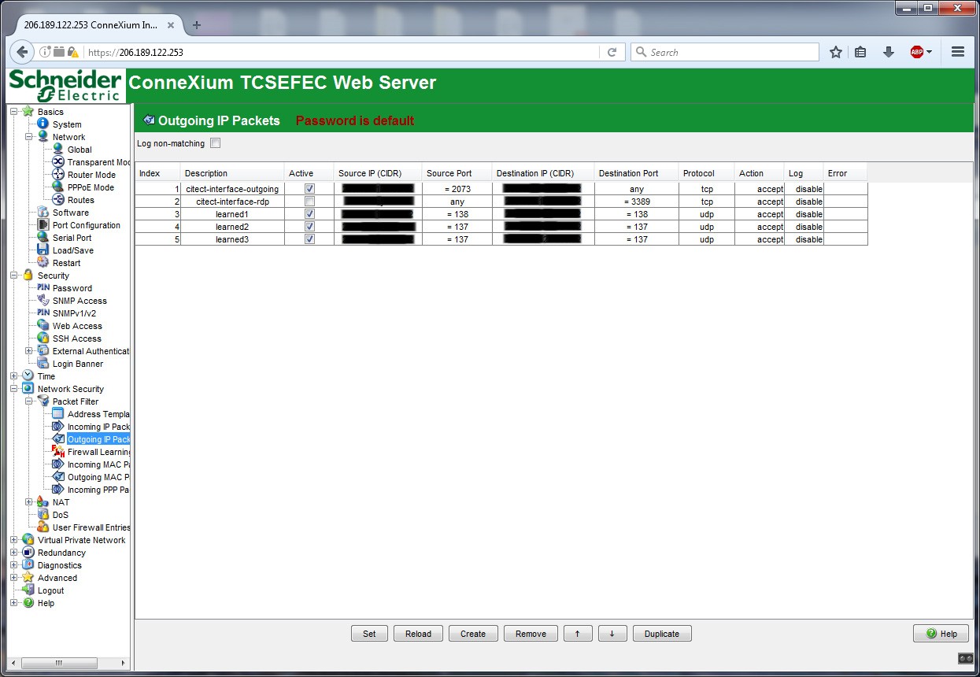
Task: Click the Software icon
Action: (x=43, y=213)
